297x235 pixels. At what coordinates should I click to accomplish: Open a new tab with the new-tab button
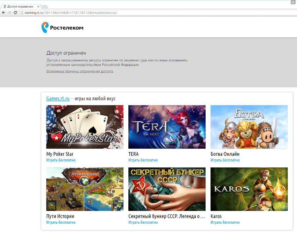(45, 7)
